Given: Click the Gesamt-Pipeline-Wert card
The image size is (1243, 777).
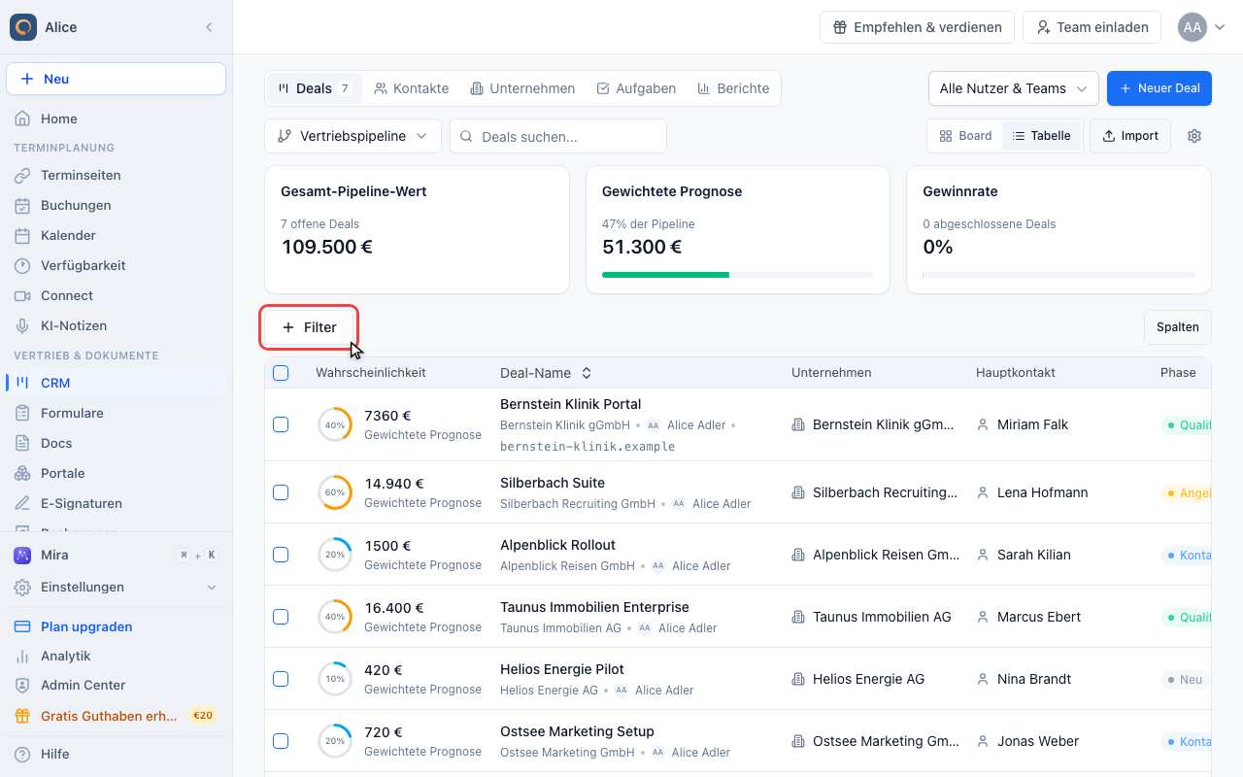Looking at the screenshot, I should [417, 229].
